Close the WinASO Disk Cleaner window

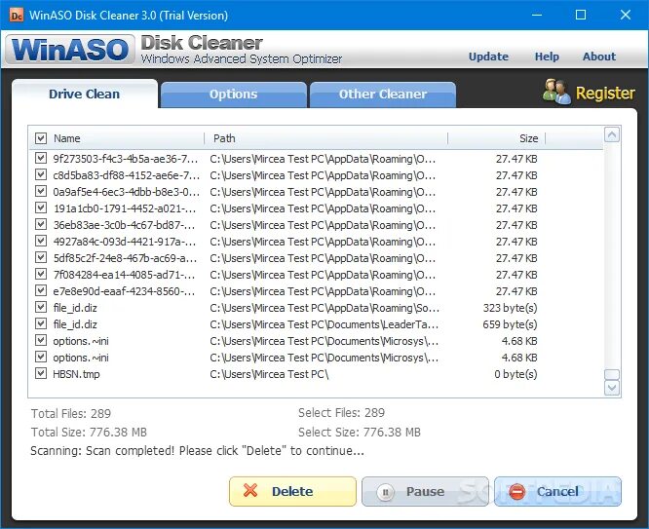(x=626, y=15)
